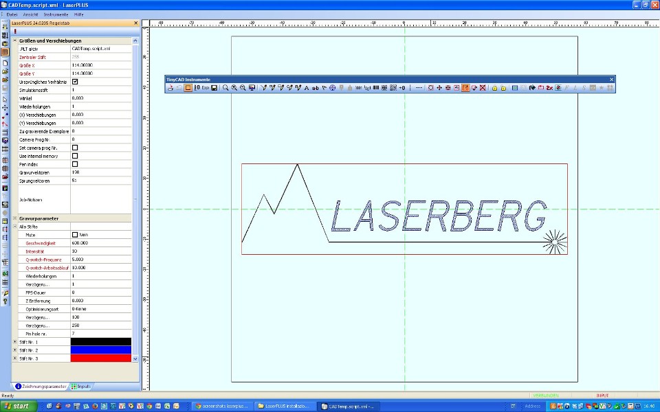Toggle the Mute 'Nein' checkbox
The width and height of the screenshot is (660, 412).
pos(75,235)
